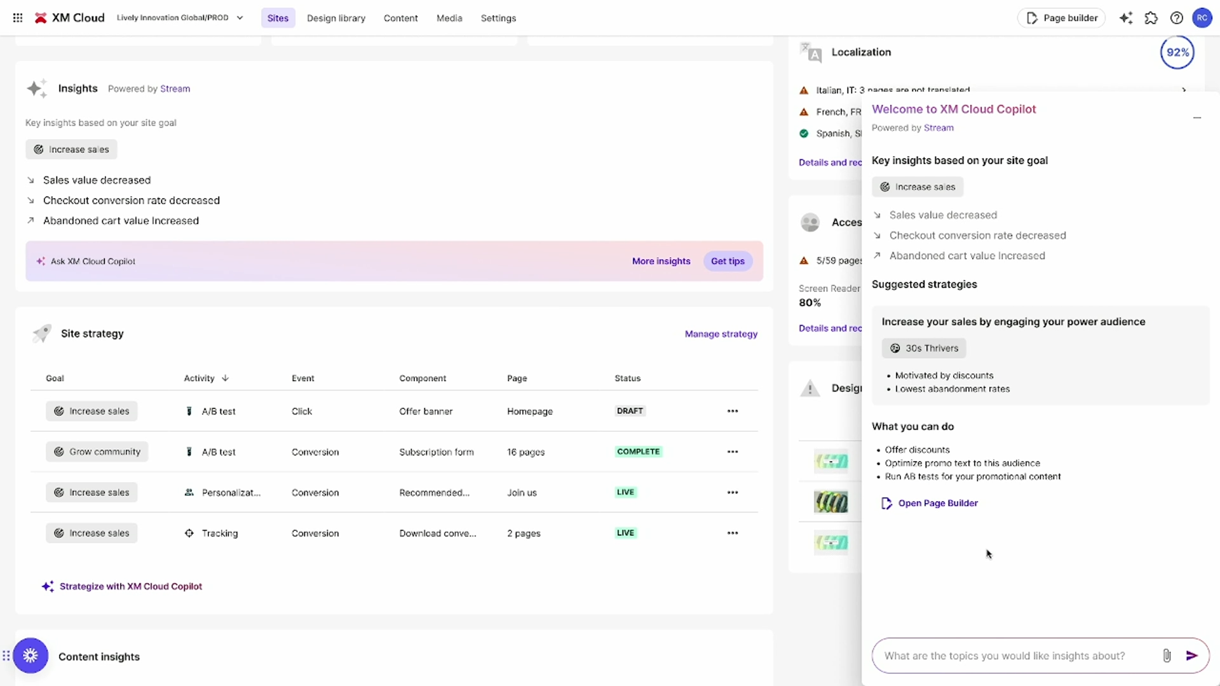
Task: Click the Manage strategy link
Action: point(721,333)
